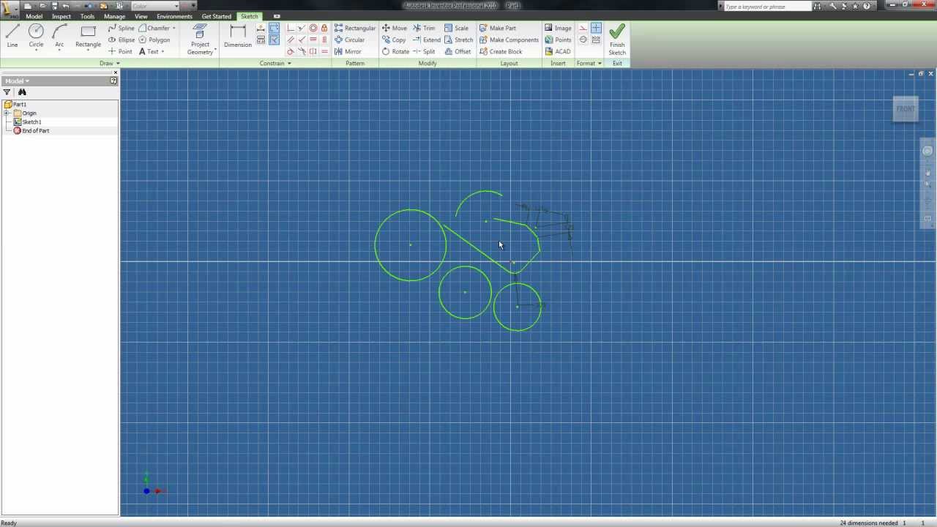The image size is (937, 527).
Task: Choose the Polygon tool
Action: pos(154,40)
